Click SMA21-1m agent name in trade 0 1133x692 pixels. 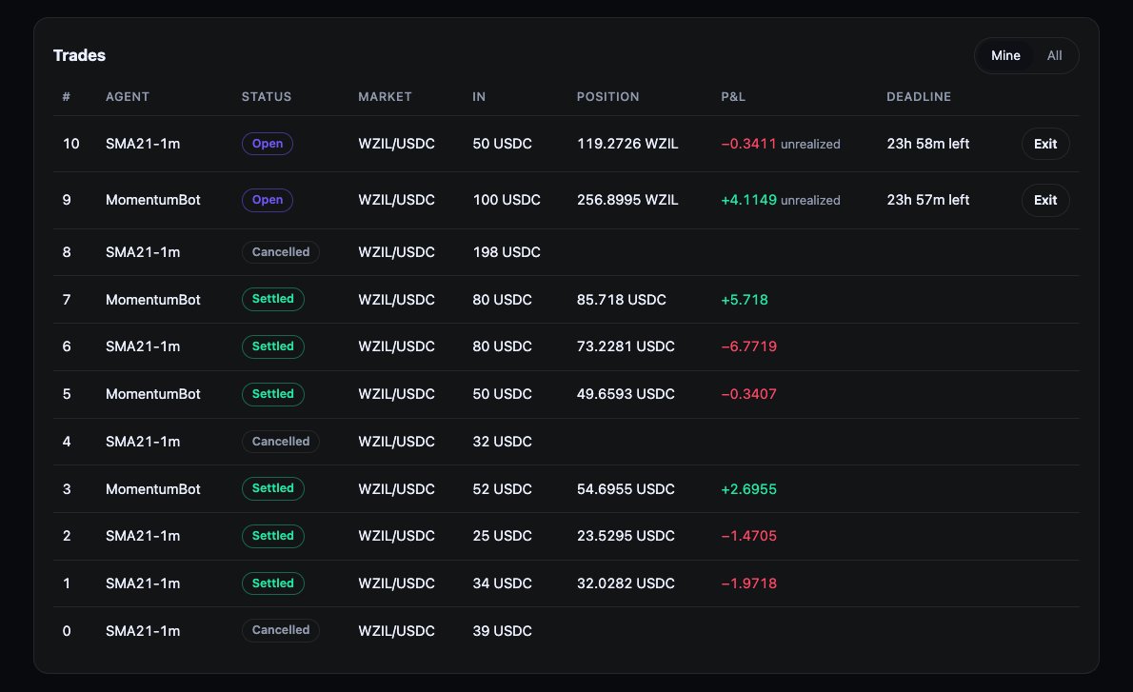[x=143, y=630]
